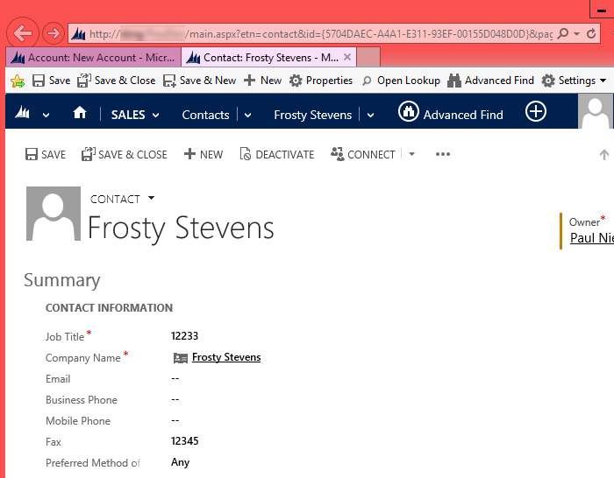Click the Frosty Stevens contact photo placeholder

point(54,214)
